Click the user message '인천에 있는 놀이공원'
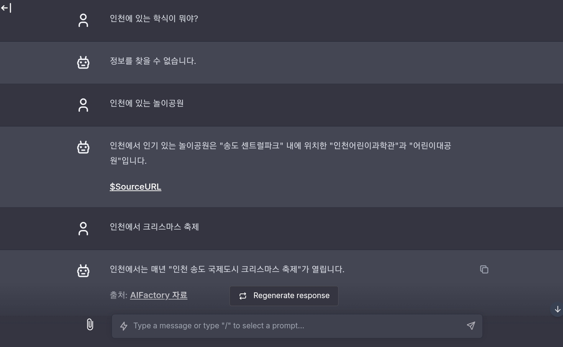 click(146, 103)
